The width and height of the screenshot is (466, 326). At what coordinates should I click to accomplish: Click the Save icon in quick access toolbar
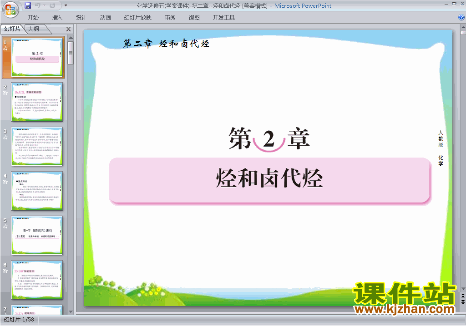pyautogui.click(x=28, y=5)
